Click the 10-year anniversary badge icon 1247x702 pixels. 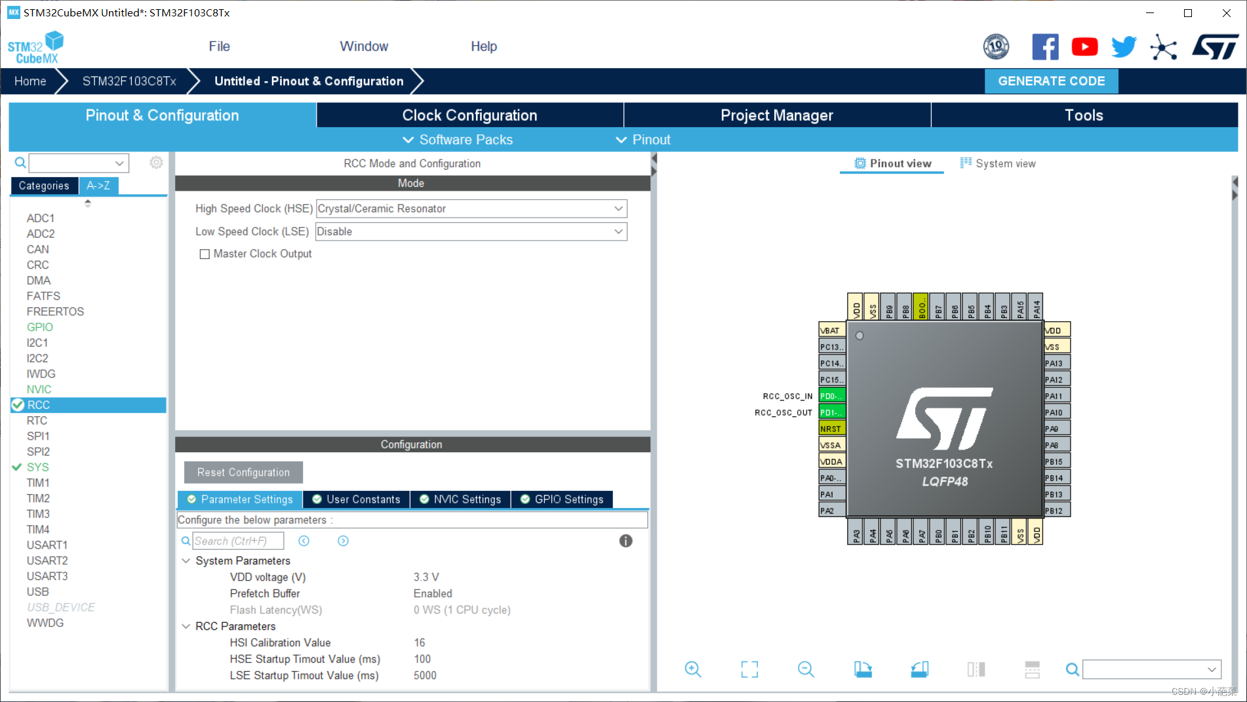[996, 47]
